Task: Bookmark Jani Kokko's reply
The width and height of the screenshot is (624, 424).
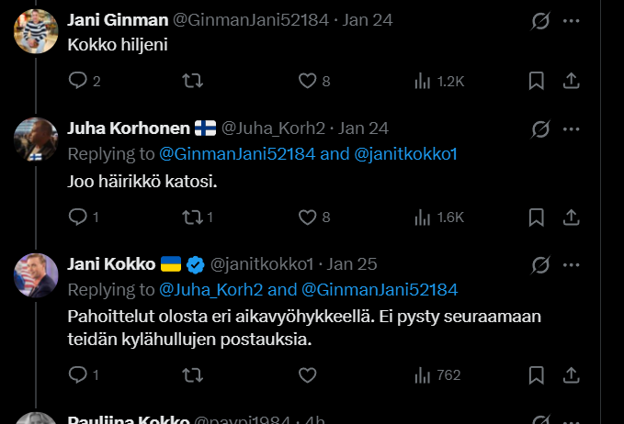Action: pyautogui.click(x=537, y=374)
